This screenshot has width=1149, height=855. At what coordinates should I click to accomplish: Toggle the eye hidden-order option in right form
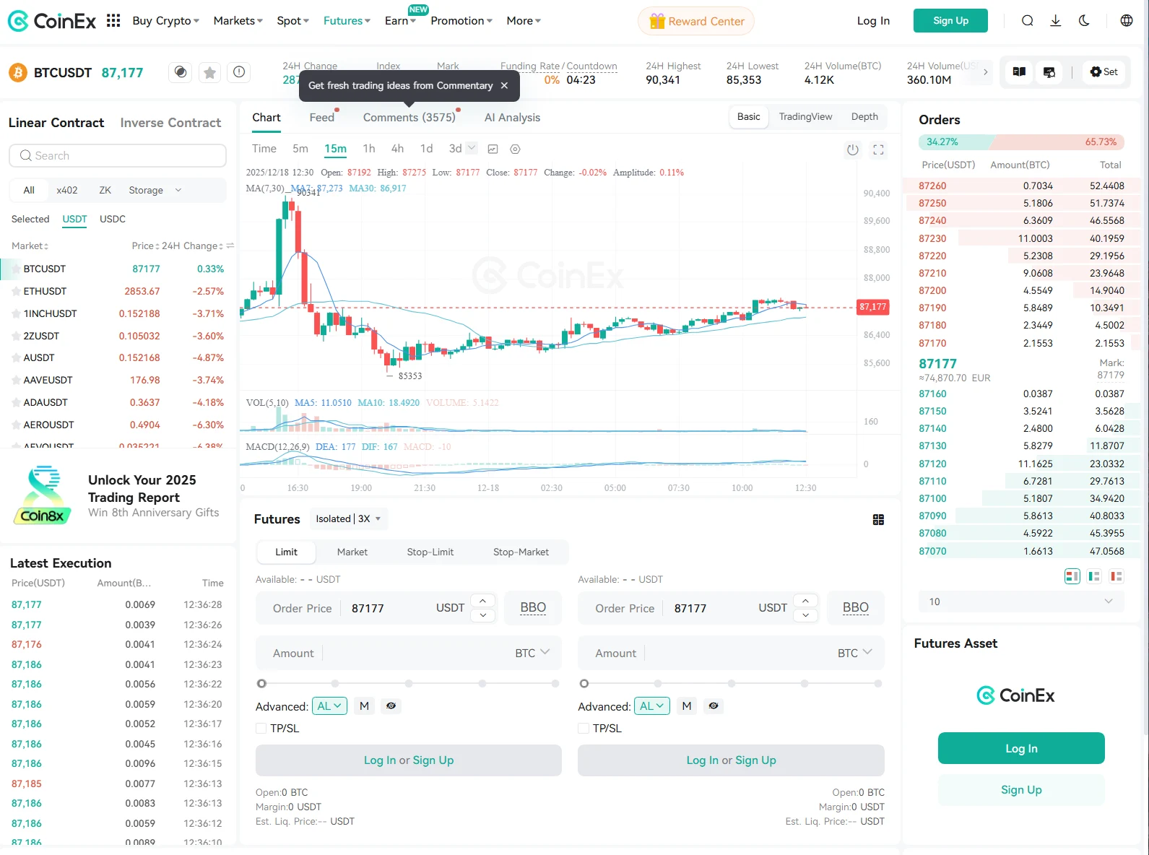714,706
